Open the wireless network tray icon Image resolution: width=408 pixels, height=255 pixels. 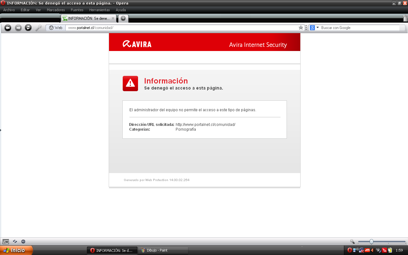click(x=356, y=250)
